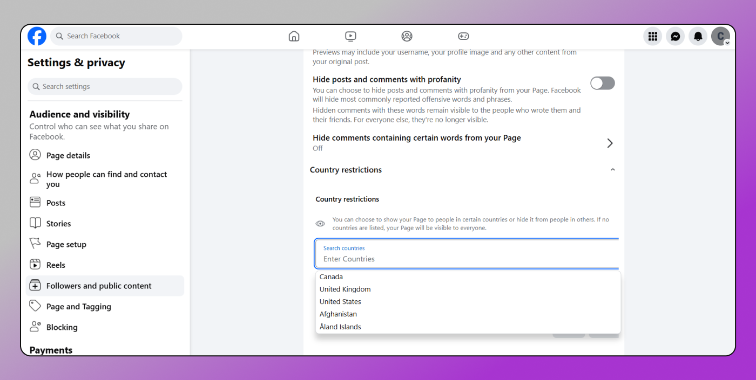Go to the Facebook Home icon

(x=294, y=36)
